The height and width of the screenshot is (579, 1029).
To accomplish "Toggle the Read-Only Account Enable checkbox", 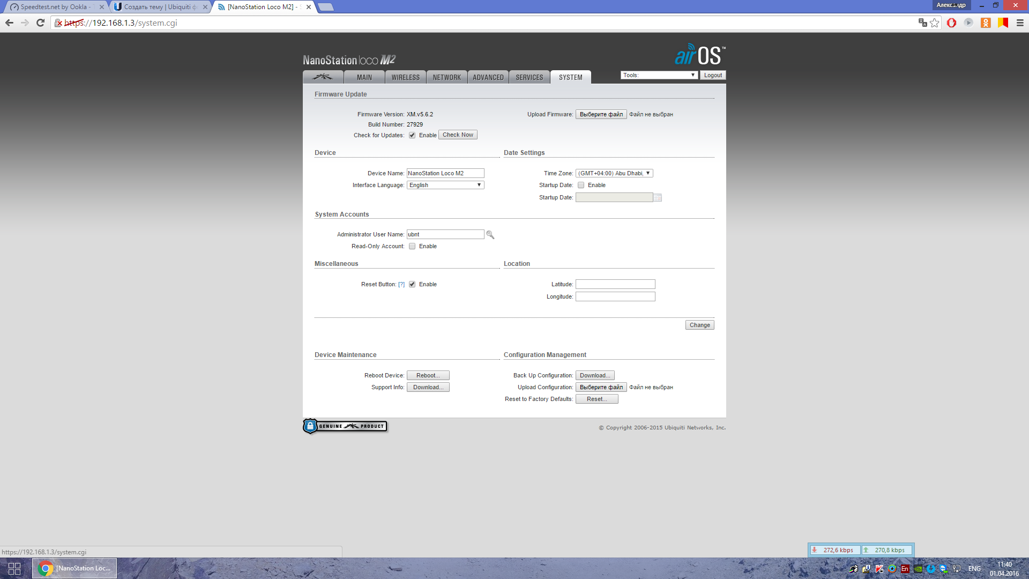I will (412, 246).
